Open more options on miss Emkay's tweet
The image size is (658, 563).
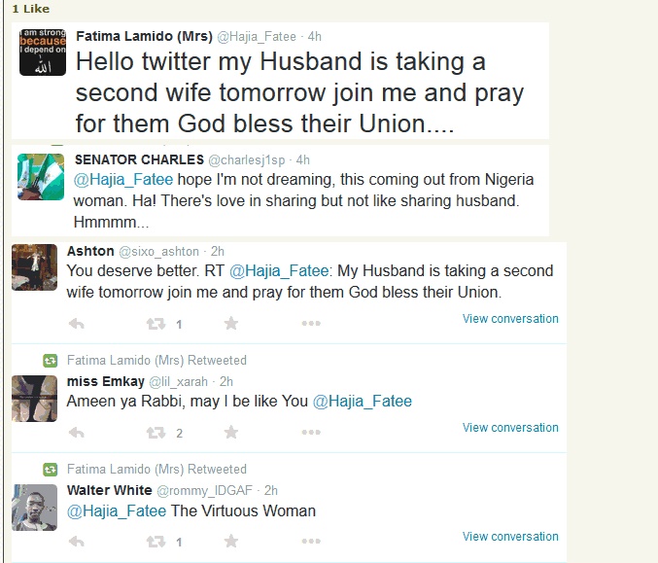click(x=310, y=433)
